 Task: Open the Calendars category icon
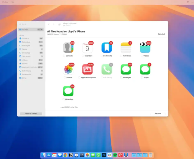pyautogui.click(x=87, y=48)
